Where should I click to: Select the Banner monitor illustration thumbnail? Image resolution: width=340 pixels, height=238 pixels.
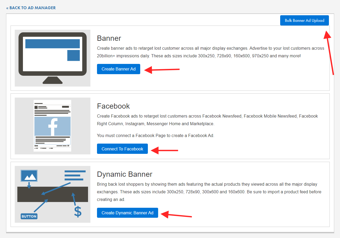click(52, 58)
